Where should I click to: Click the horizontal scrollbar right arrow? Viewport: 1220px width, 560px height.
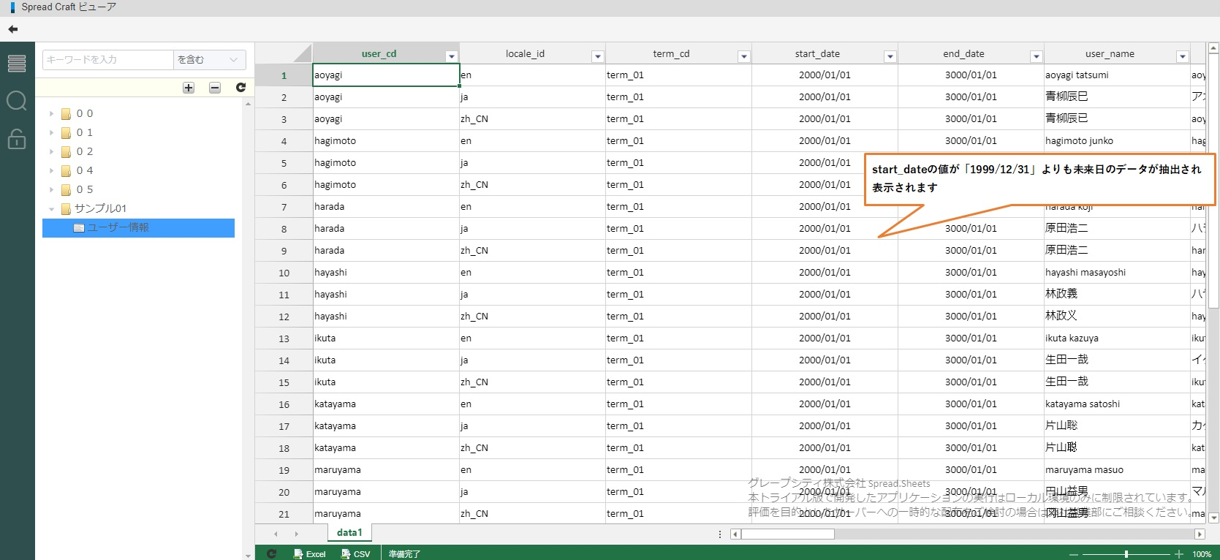1199,534
